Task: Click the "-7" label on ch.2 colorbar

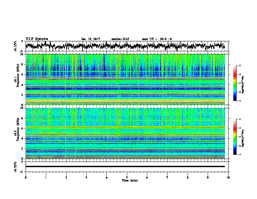Action: (239, 155)
